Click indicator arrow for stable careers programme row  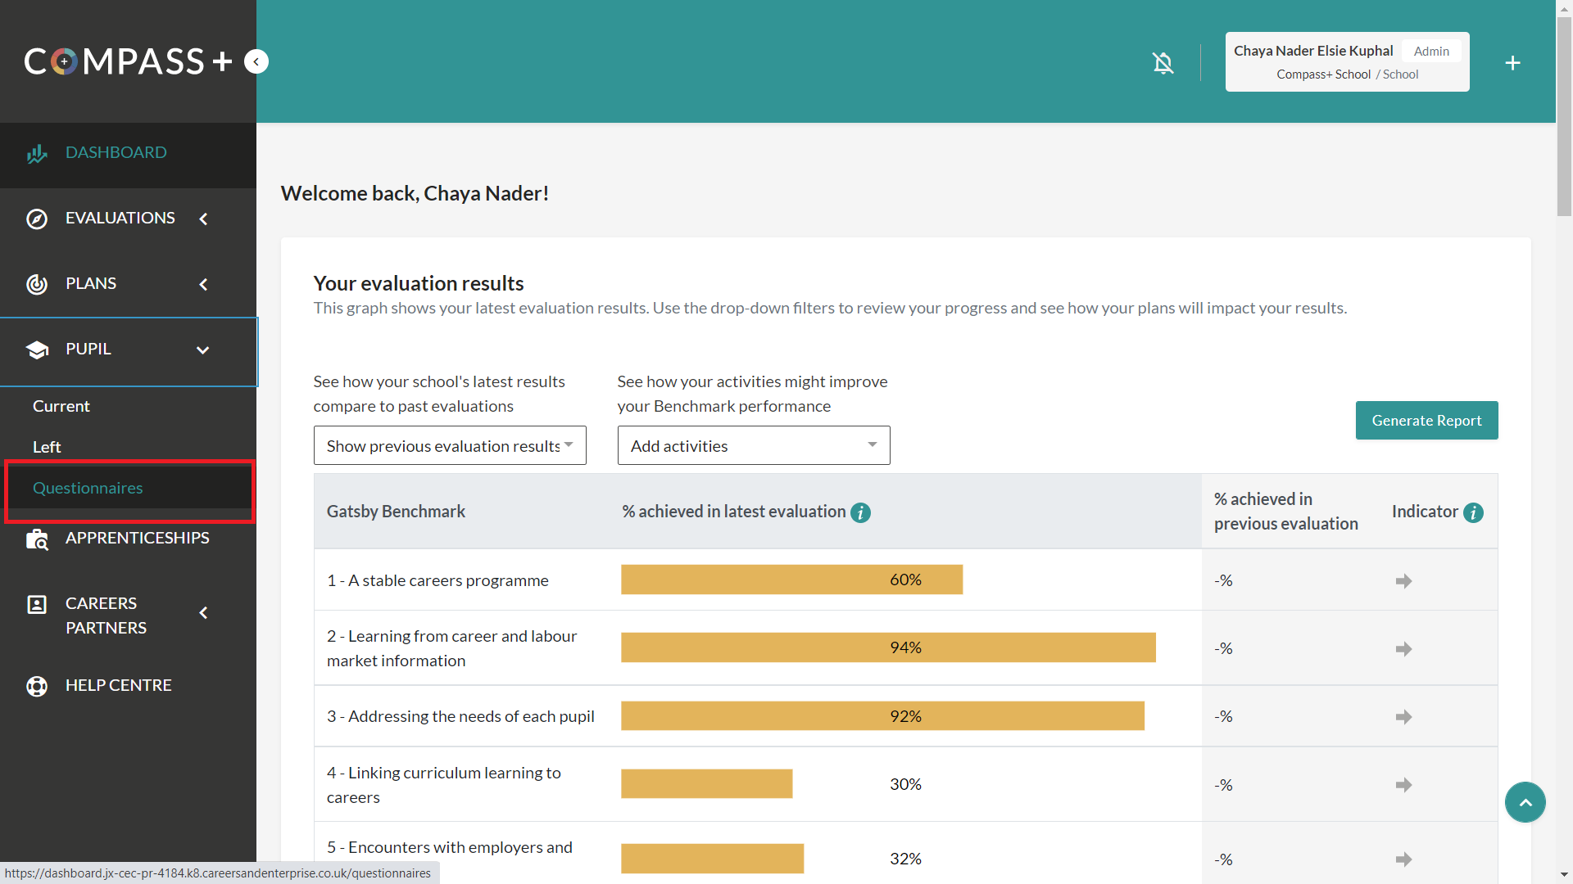[1403, 581]
